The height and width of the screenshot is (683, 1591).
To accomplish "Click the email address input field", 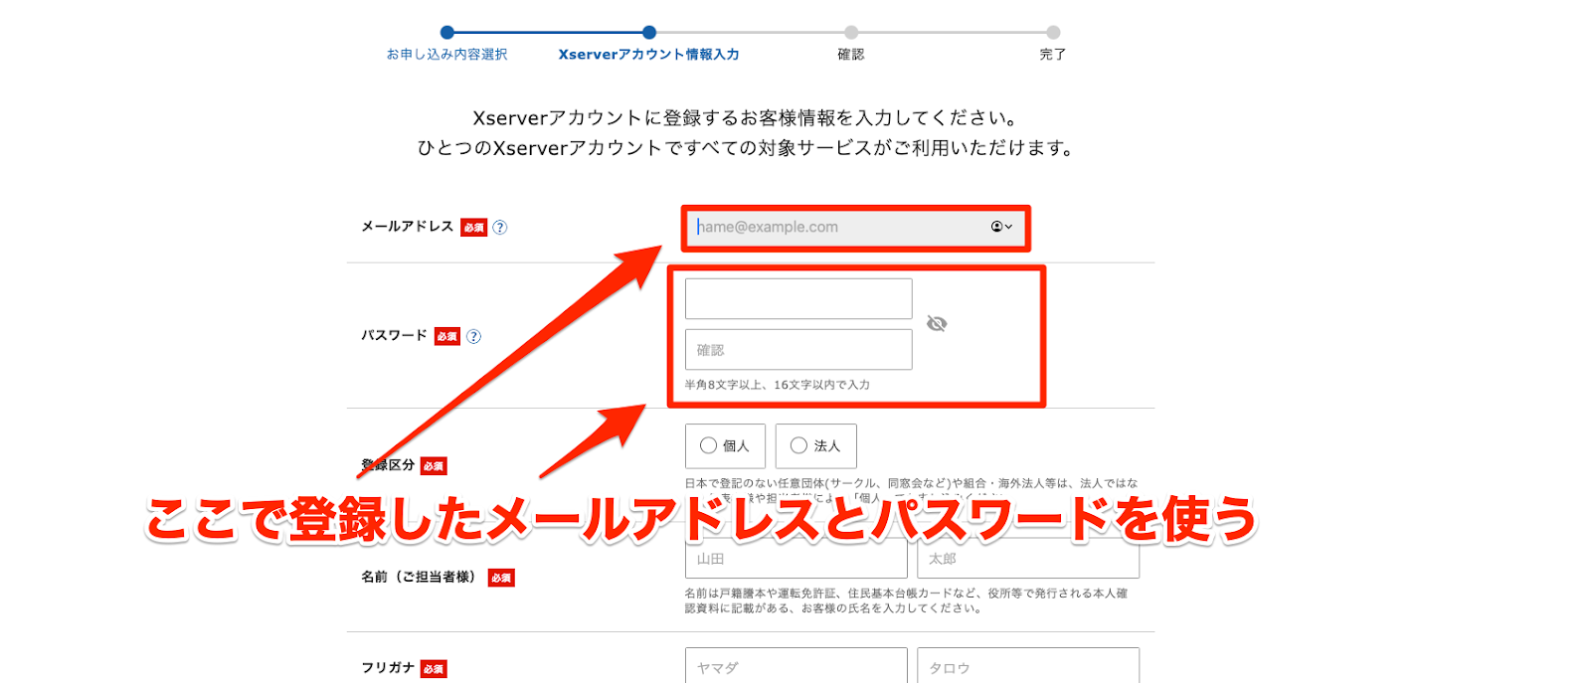I will (856, 228).
